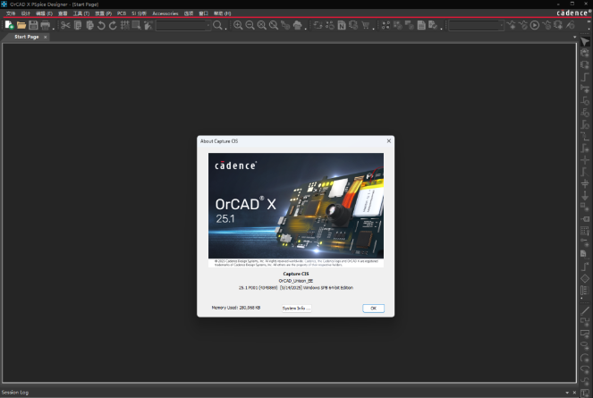Click the System Info button
Image resolution: width=593 pixels, height=398 pixels.
(x=296, y=308)
